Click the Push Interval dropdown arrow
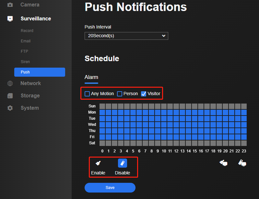The width and height of the screenshot is (259, 199). click(163, 36)
